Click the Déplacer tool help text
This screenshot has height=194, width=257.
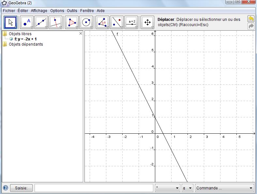click(x=199, y=22)
